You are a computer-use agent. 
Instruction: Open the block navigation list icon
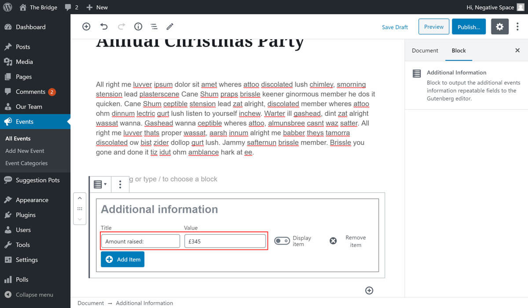(x=154, y=27)
